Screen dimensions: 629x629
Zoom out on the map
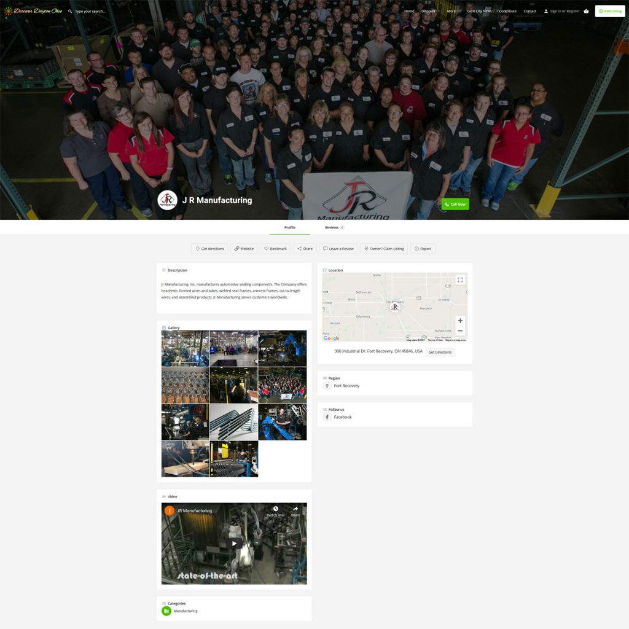click(x=460, y=331)
